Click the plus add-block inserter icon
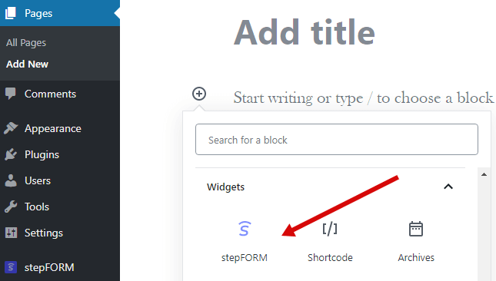 point(199,94)
